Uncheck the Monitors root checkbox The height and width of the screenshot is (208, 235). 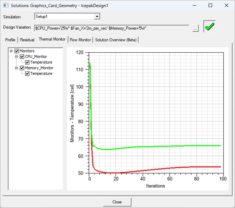point(16,51)
